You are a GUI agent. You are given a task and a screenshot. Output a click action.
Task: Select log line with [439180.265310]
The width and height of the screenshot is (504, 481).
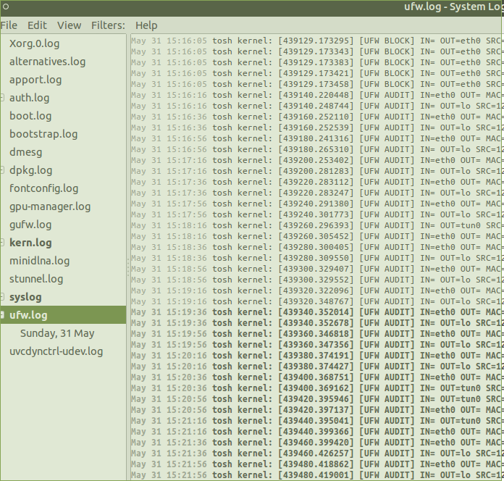pyautogui.click(x=317, y=149)
